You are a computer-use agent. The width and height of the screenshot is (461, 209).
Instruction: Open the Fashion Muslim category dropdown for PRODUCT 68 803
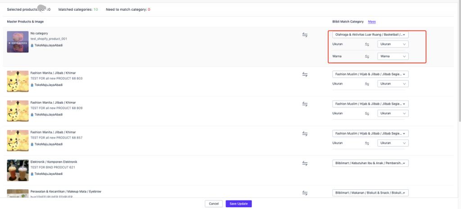coord(371,74)
